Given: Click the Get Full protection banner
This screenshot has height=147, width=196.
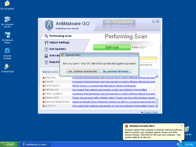Looking at the screenshot, I should tap(119, 24).
